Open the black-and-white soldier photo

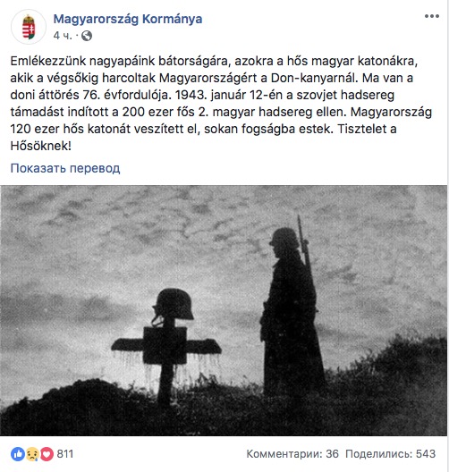[224, 310]
